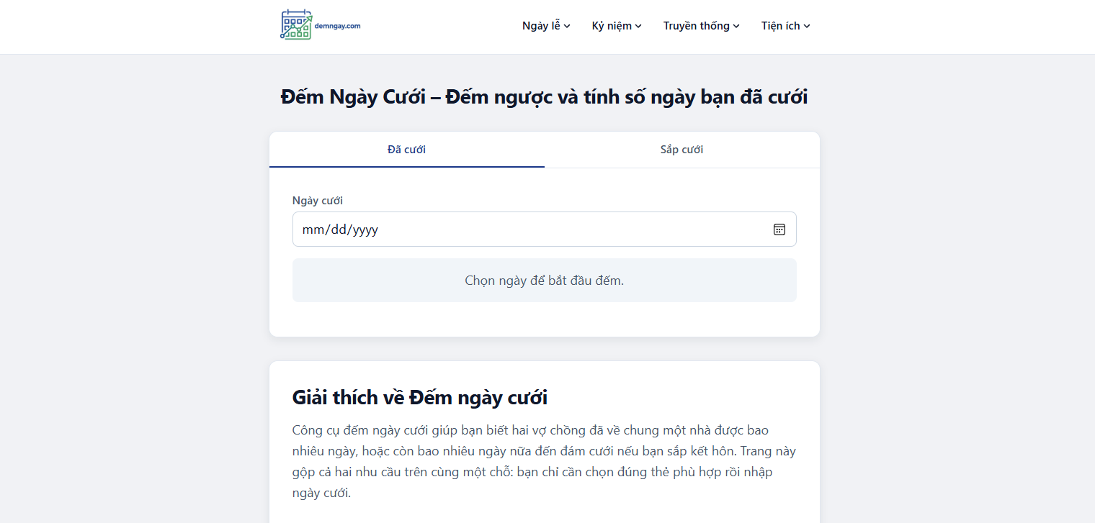Click the "Chọn ngày để bắt đầu đếm." message
This screenshot has height=523, width=1095.
point(545,281)
